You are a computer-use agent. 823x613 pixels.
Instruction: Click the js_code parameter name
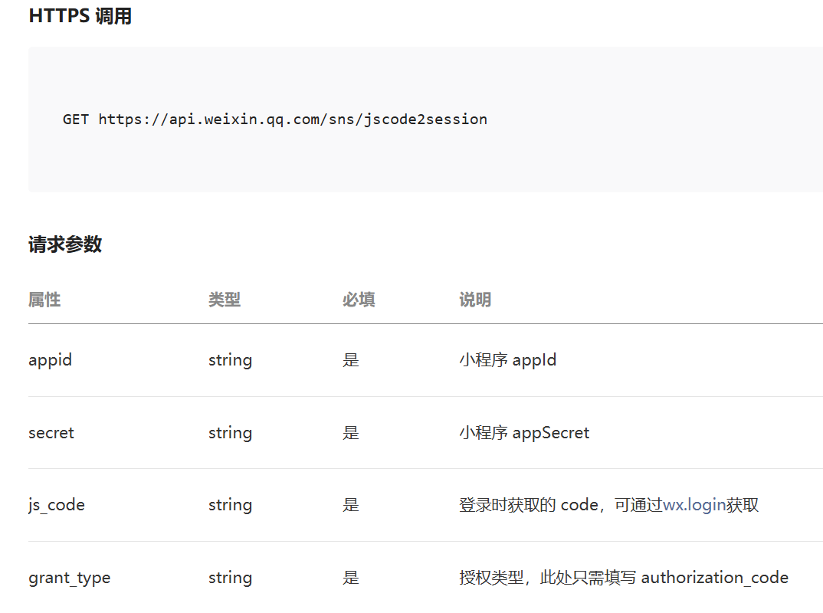57,505
